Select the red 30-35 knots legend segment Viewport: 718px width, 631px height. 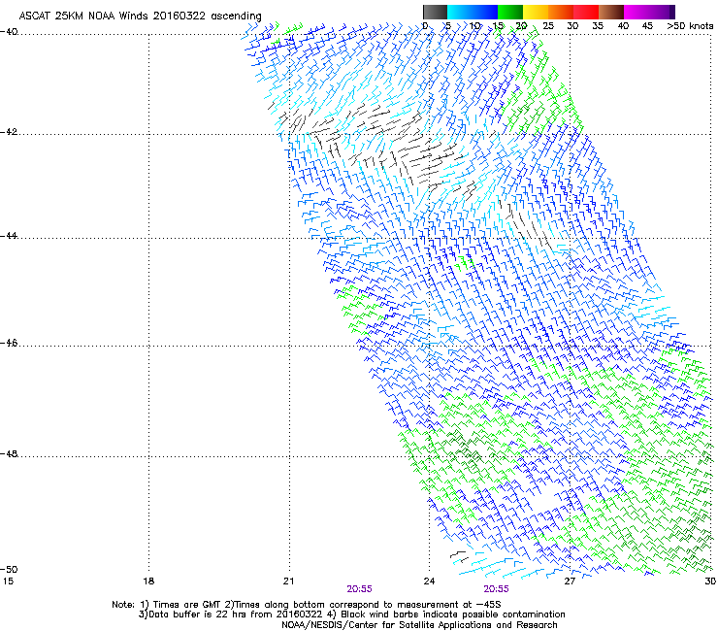pos(586,12)
